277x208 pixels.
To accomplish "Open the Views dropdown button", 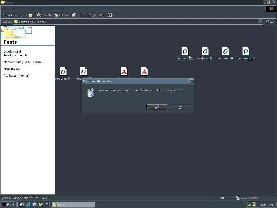I will click(111, 15).
